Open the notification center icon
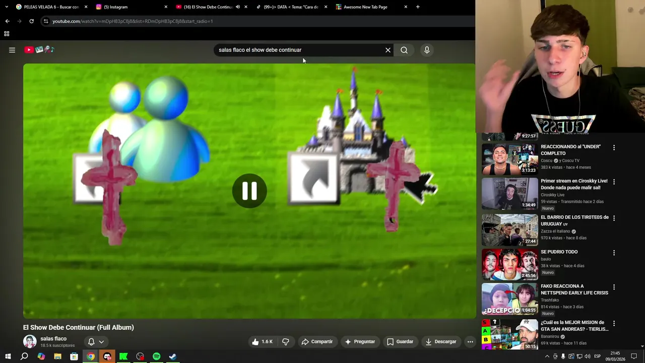 (634, 356)
